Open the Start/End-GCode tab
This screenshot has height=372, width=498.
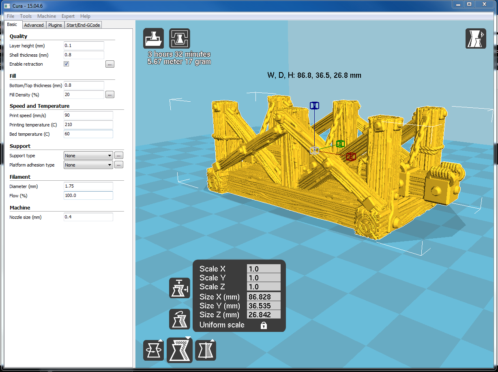83,25
